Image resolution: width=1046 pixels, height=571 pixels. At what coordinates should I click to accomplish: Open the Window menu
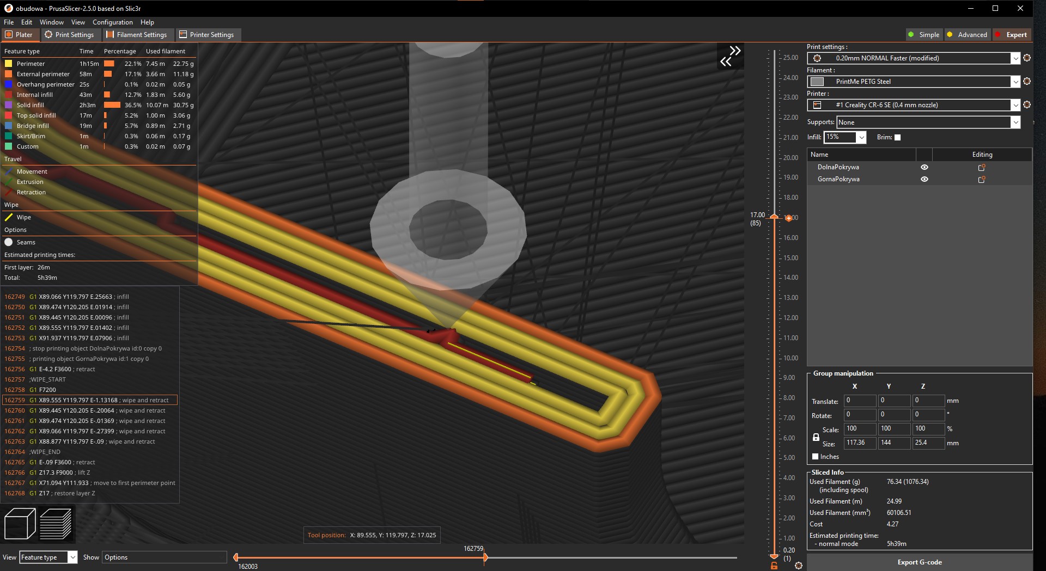52,22
